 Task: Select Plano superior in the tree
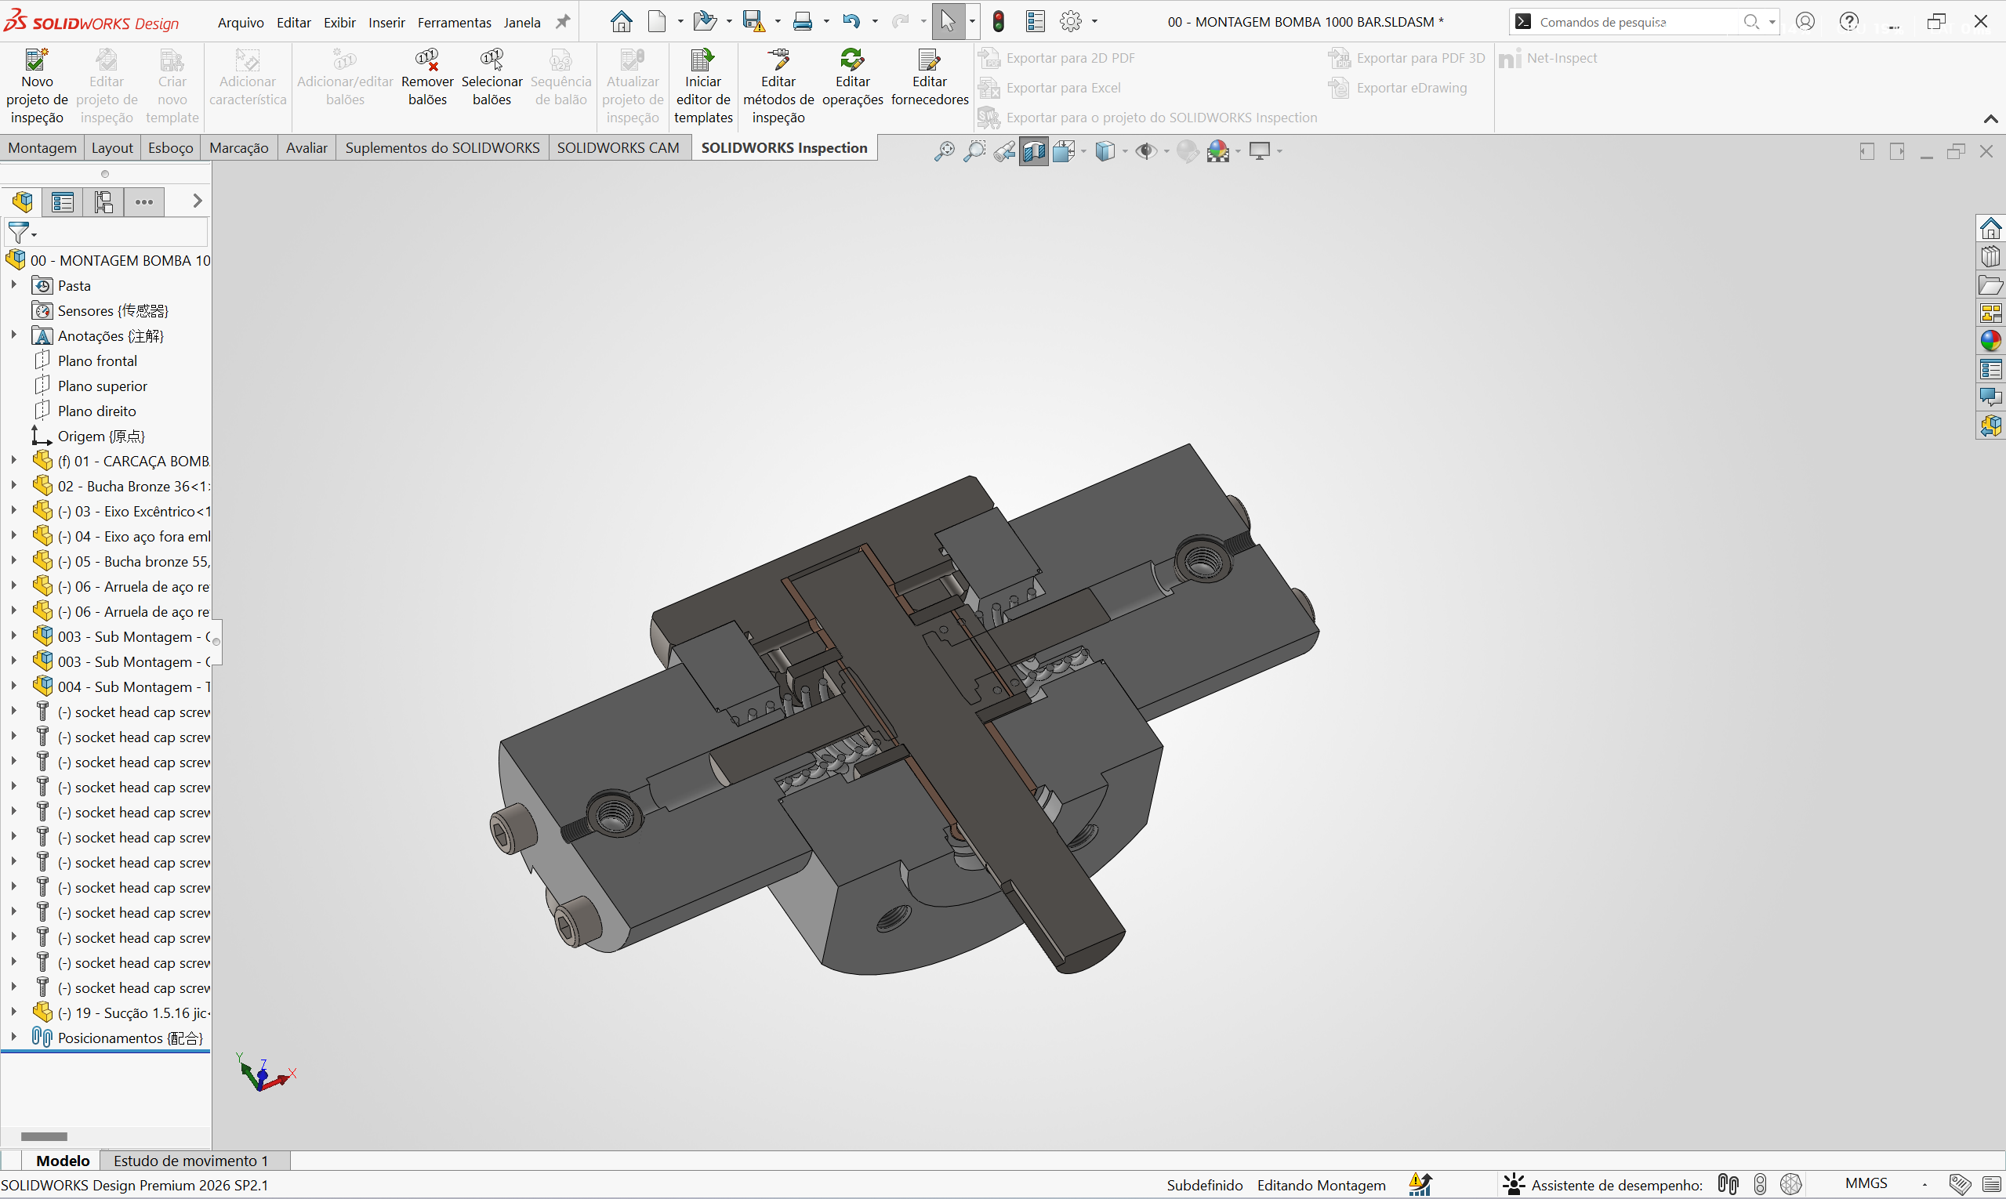(x=103, y=386)
